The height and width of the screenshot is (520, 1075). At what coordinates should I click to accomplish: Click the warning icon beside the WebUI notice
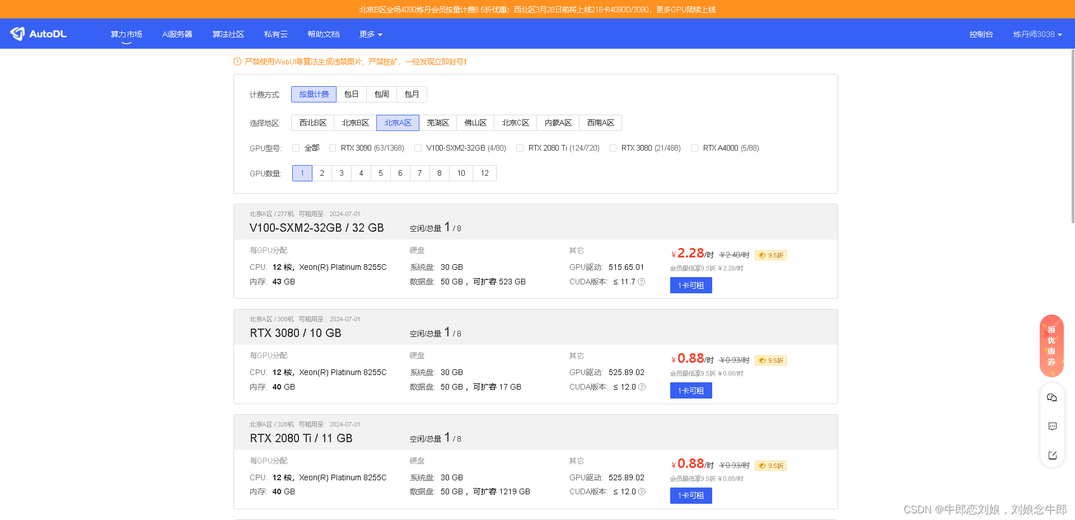coord(237,62)
